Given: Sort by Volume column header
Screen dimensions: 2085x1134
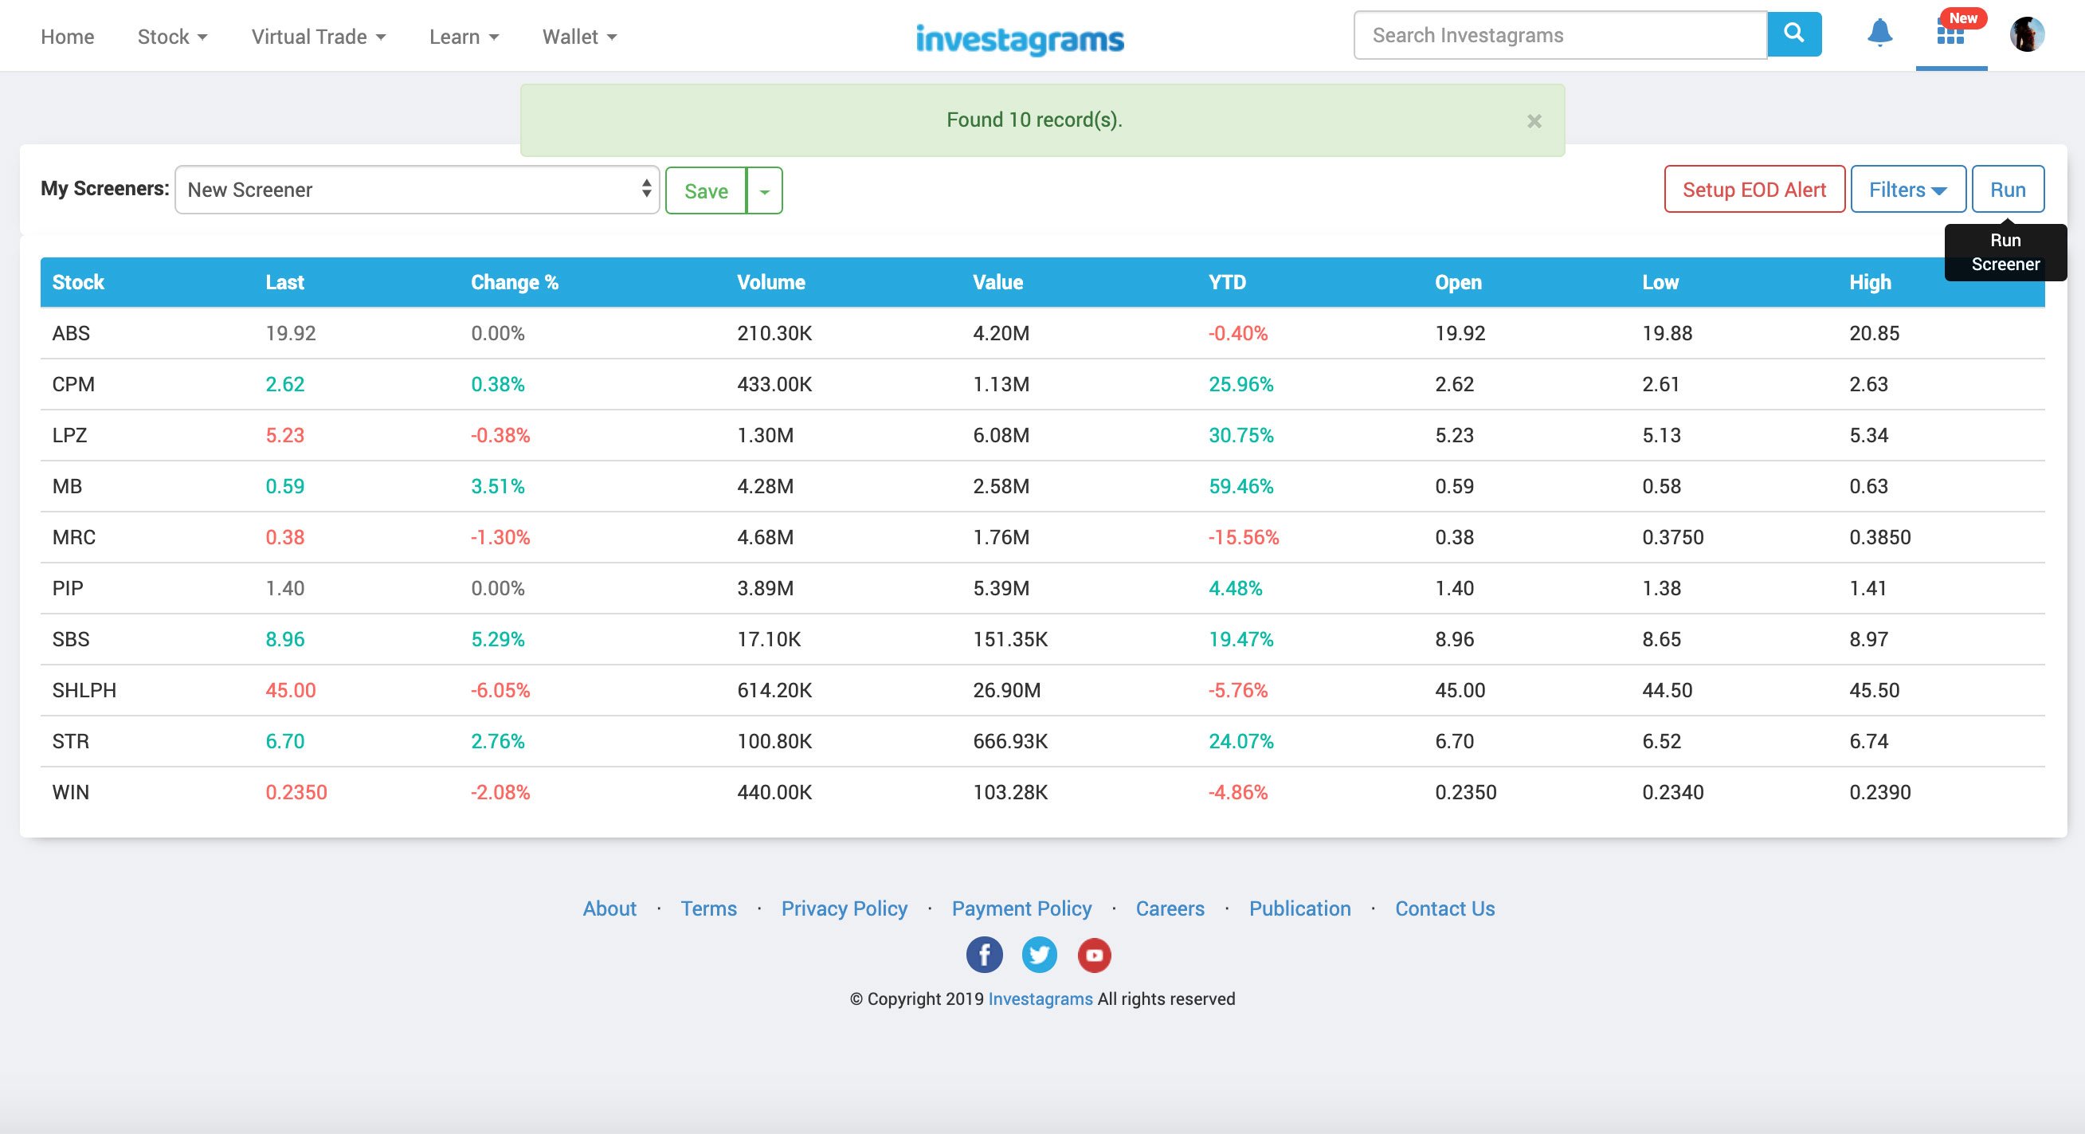Looking at the screenshot, I should (x=770, y=282).
